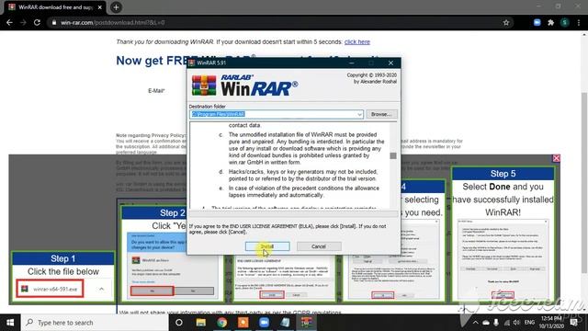
Task: Open the volume speaker icon in tray
Action: pos(516,323)
